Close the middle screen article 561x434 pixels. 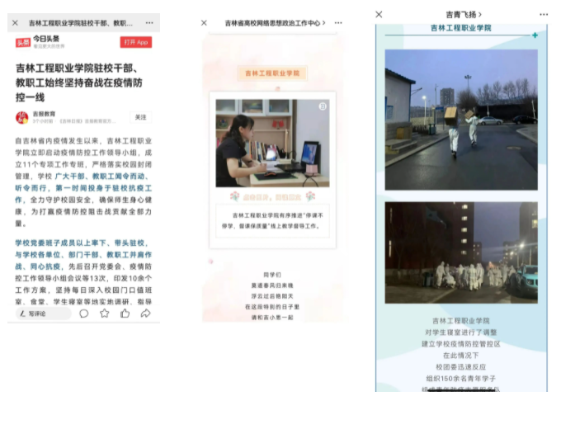click(204, 23)
